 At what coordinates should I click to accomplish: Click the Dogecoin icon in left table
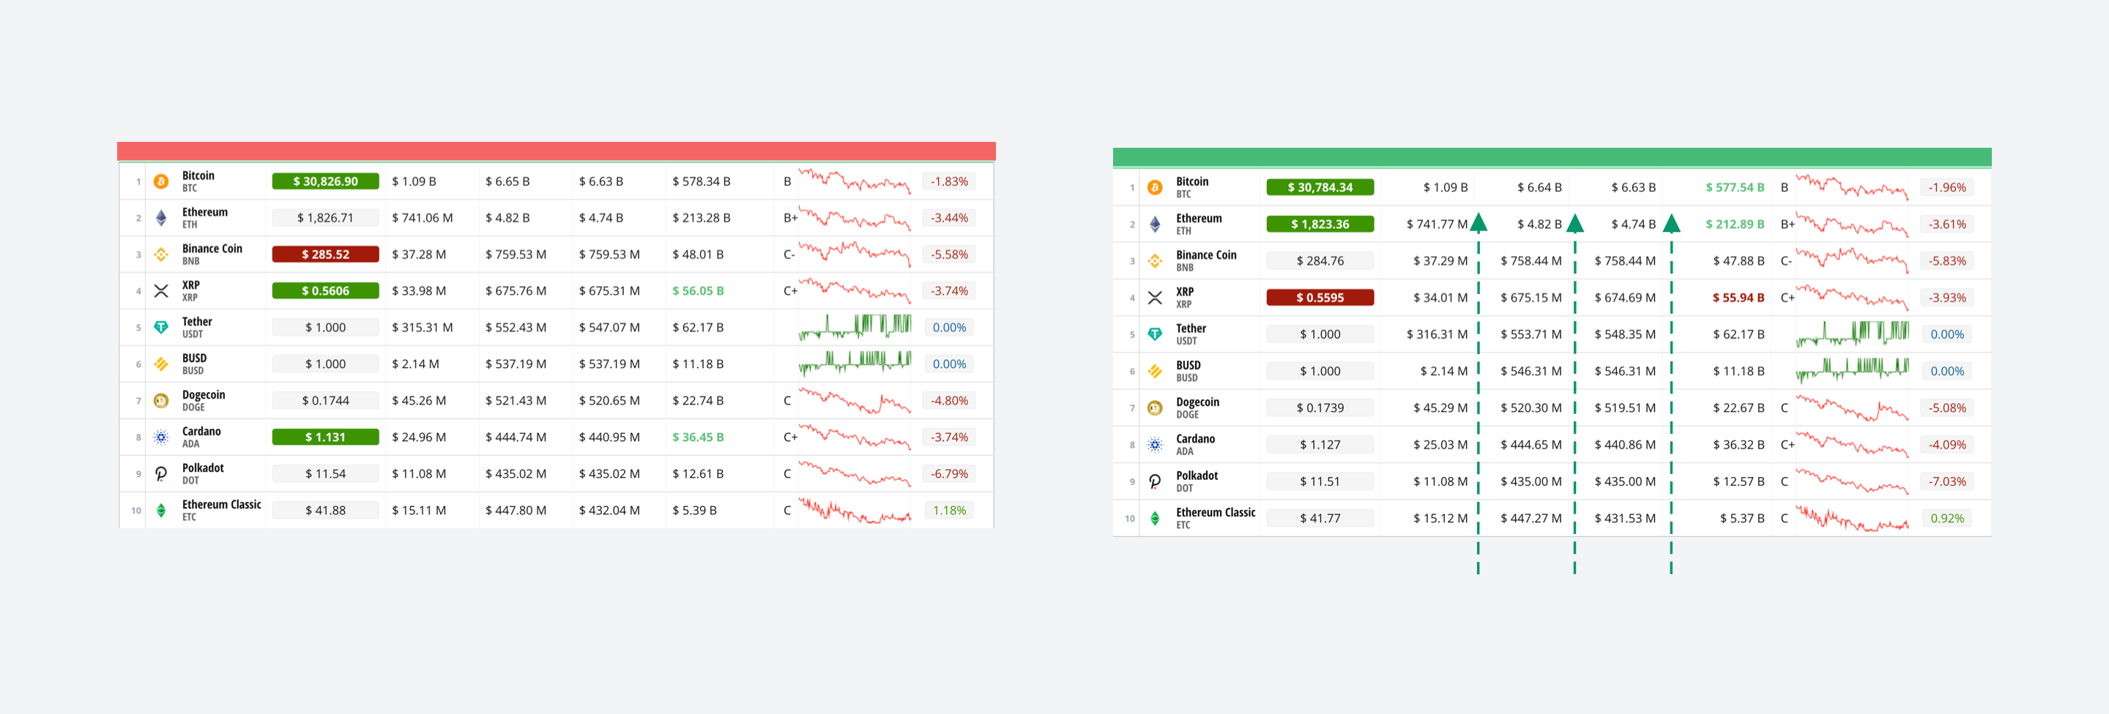161,401
